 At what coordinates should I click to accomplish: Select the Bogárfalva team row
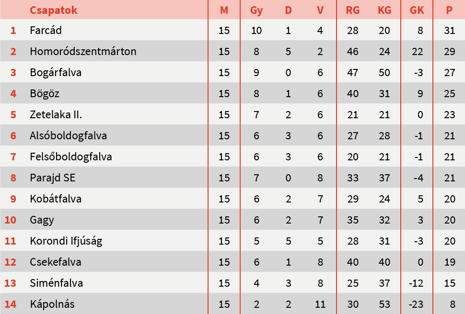tap(56, 73)
